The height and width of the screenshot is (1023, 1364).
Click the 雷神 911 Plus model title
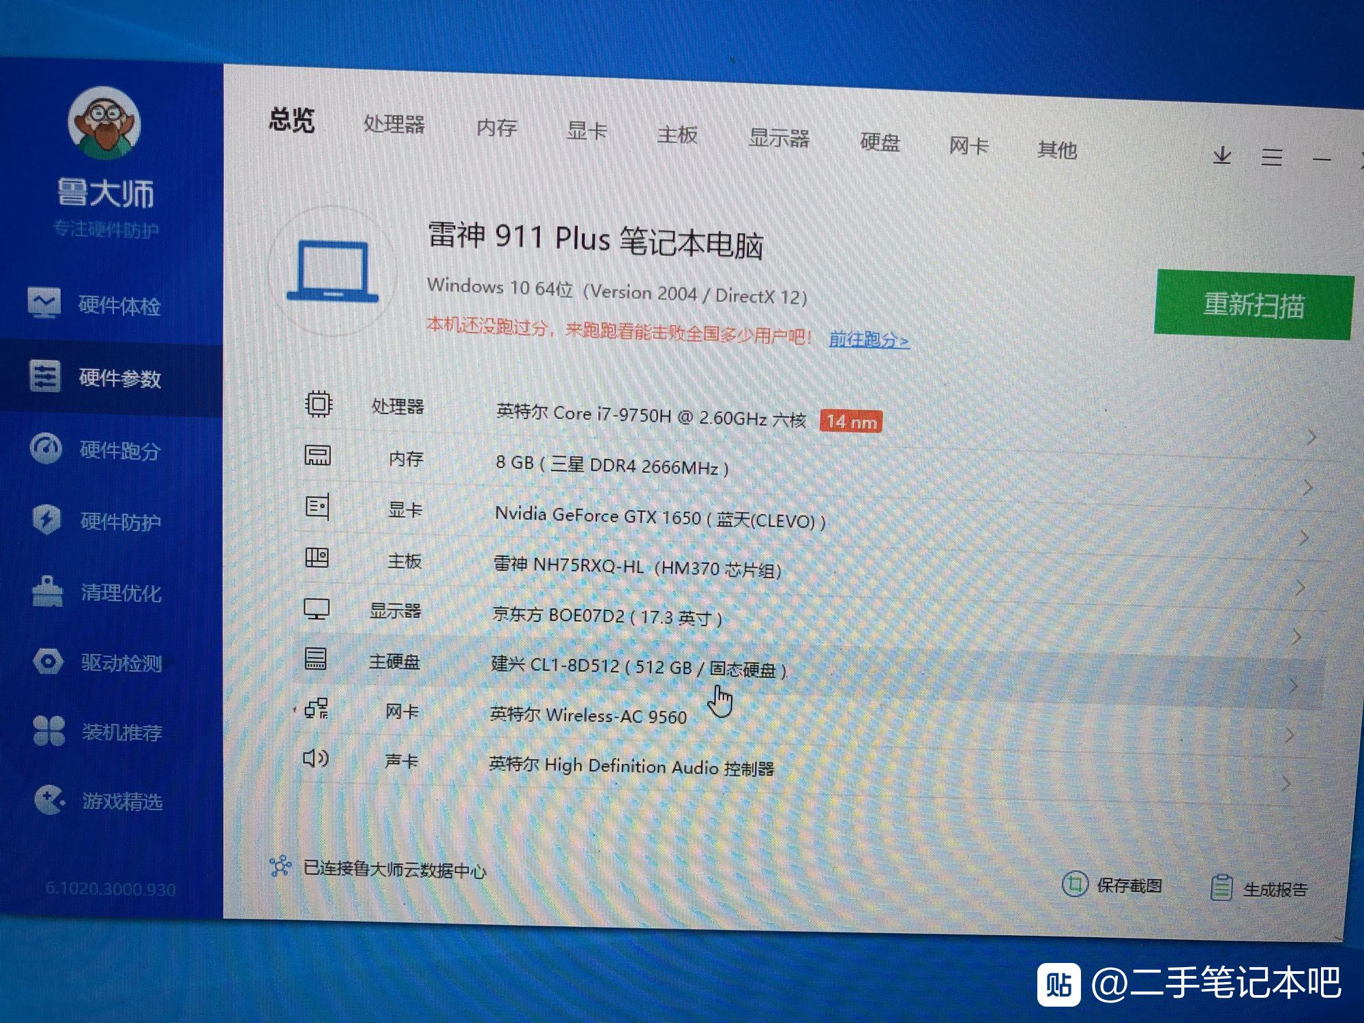[595, 240]
